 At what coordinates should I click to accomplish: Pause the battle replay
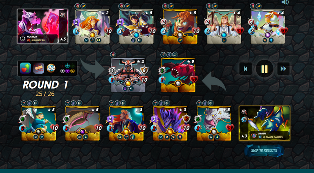265,69
